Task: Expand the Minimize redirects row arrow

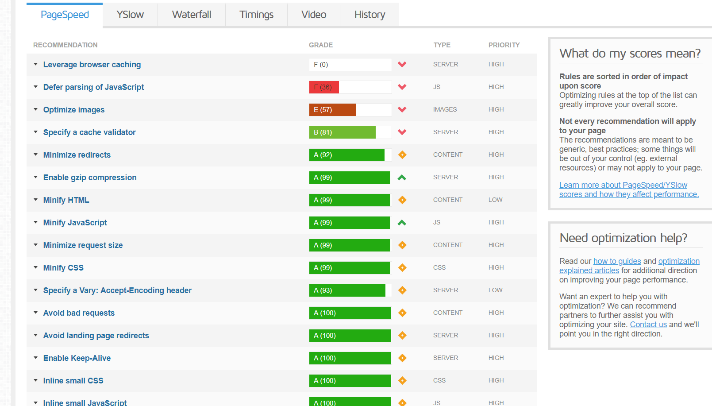Action: pyautogui.click(x=36, y=155)
